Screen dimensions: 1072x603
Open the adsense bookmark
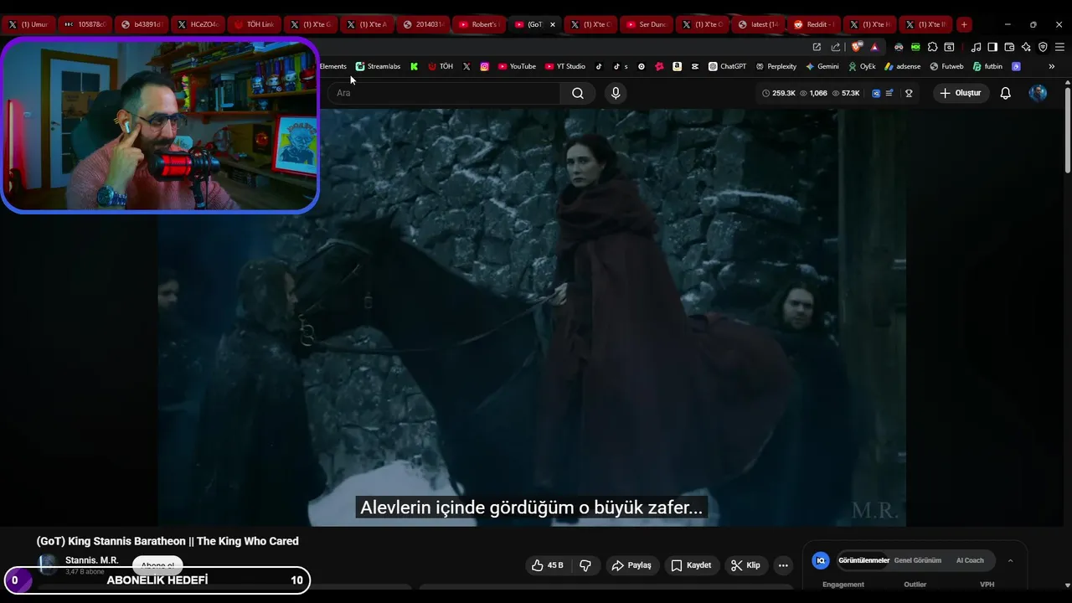coord(903,66)
